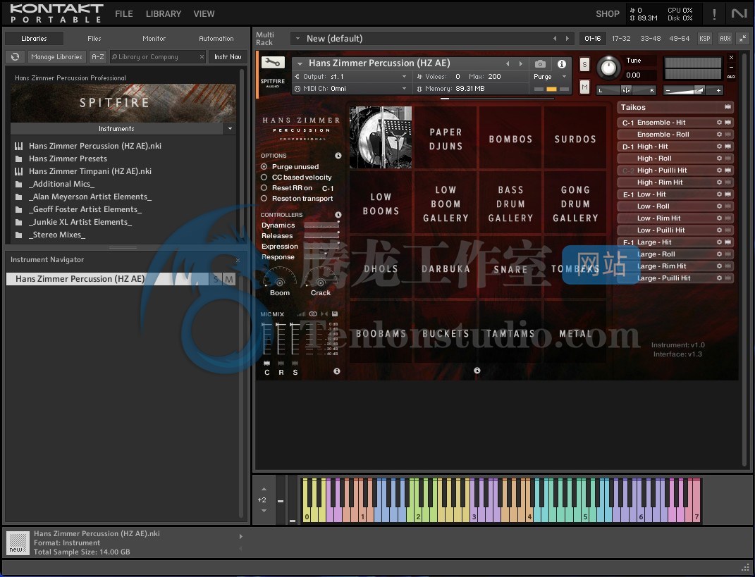755x577 pixels.
Task: Click the Native Instruments logo icon
Action: coord(739,14)
